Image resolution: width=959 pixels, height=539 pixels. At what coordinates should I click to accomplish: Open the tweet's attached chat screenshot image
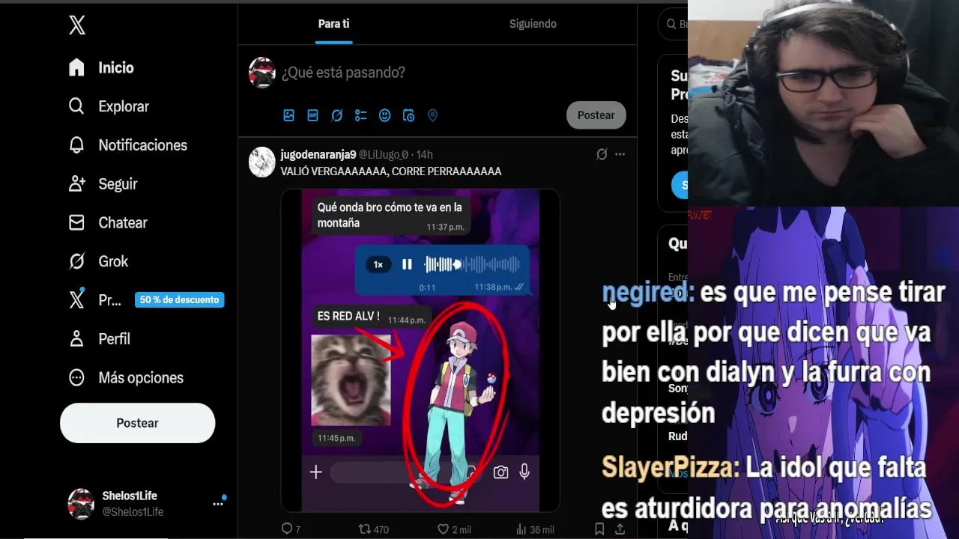click(x=420, y=350)
